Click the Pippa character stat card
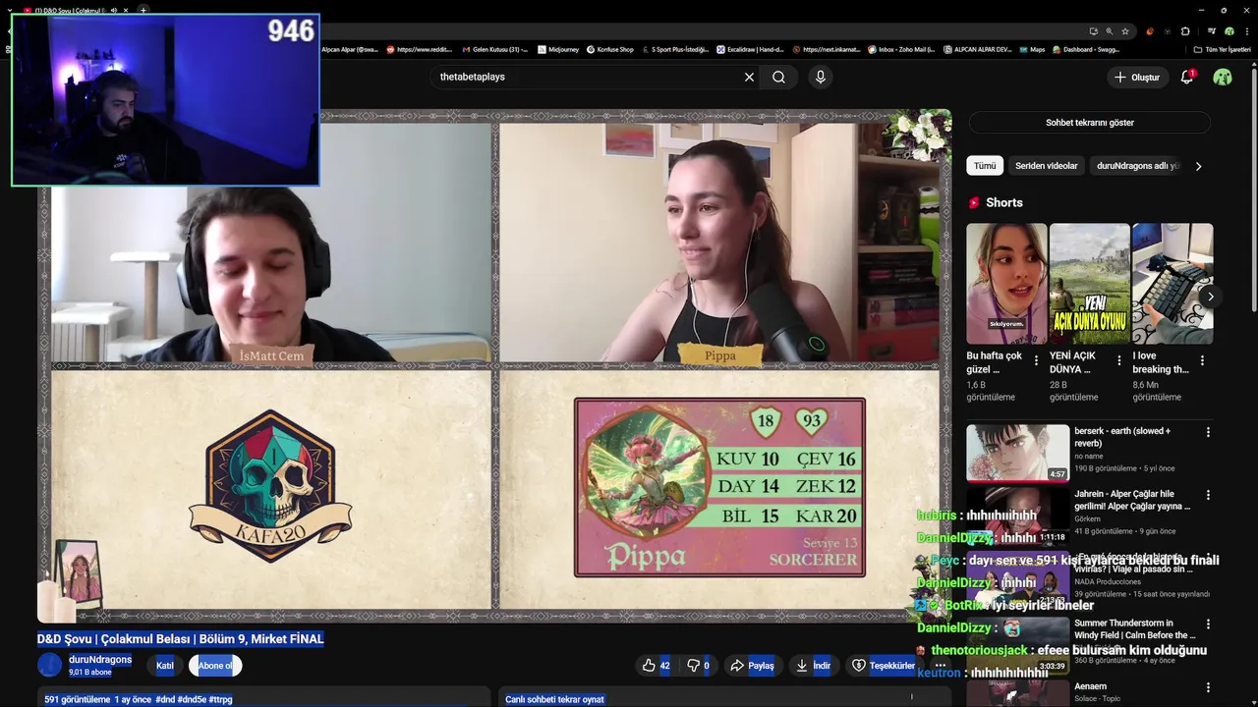 click(719, 487)
